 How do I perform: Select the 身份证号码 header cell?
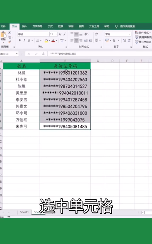click(65, 66)
